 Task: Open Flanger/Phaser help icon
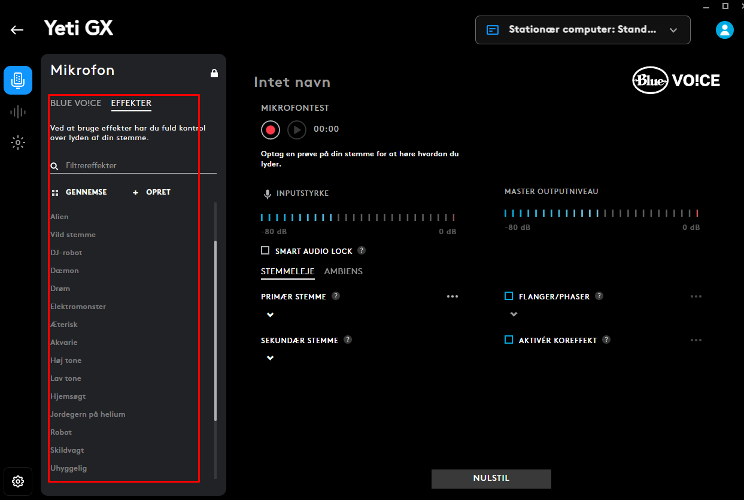click(x=599, y=296)
